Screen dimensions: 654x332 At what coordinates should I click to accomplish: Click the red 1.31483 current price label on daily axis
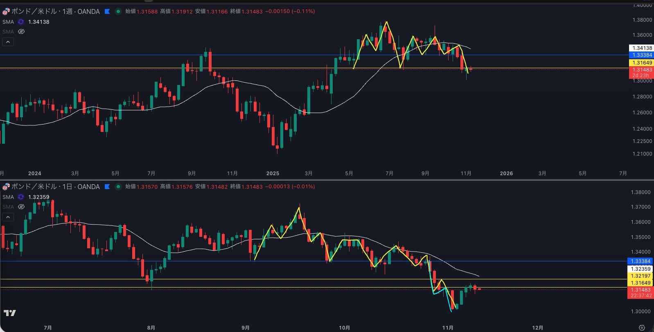point(640,290)
